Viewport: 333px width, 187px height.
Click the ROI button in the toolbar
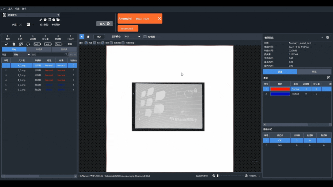(99, 37)
